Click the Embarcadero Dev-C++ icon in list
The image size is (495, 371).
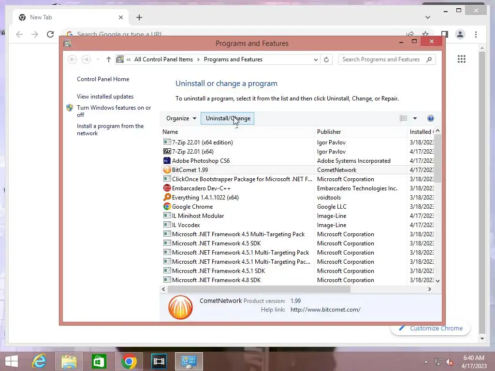click(x=167, y=188)
